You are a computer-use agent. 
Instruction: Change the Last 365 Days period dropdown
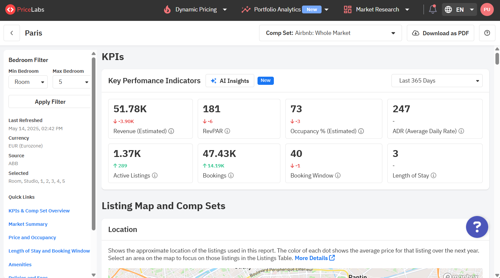point(437,81)
